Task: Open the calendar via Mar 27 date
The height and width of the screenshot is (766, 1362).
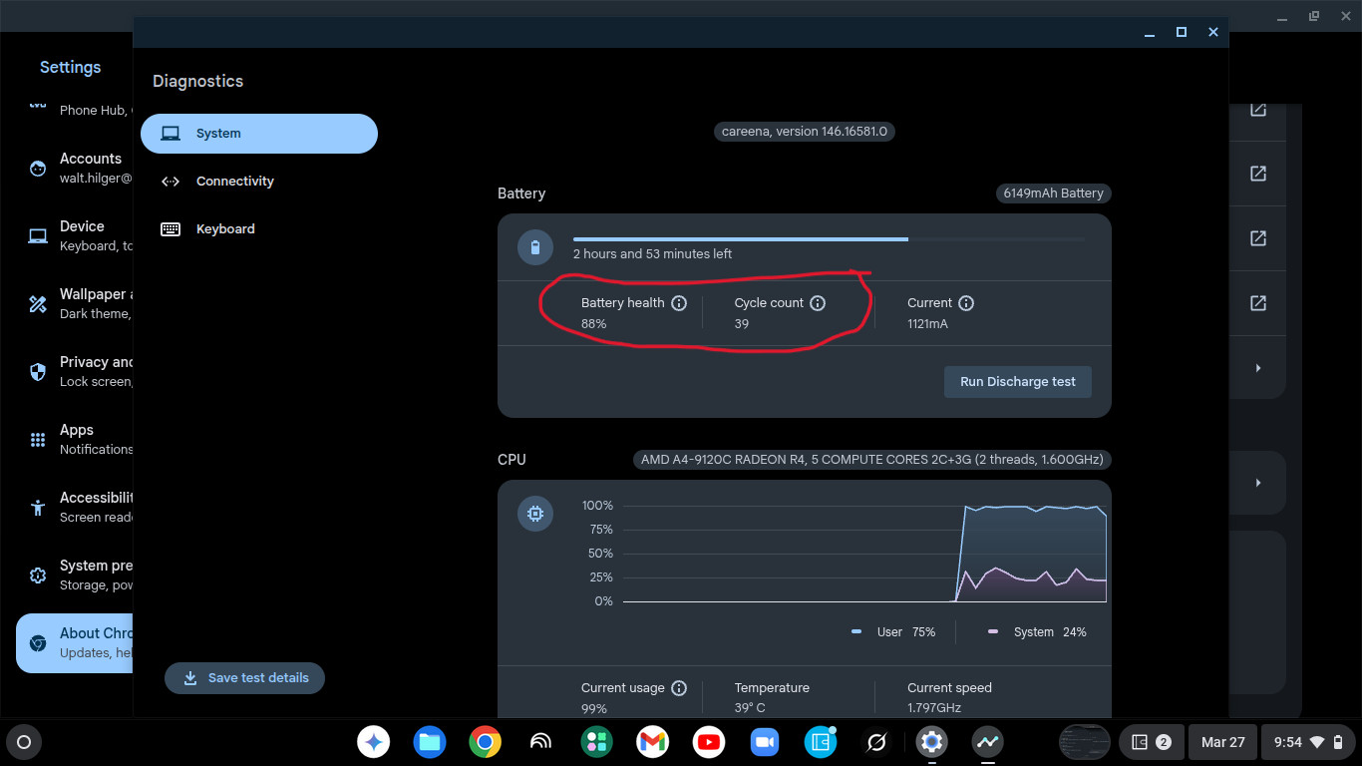Action: pyautogui.click(x=1222, y=742)
